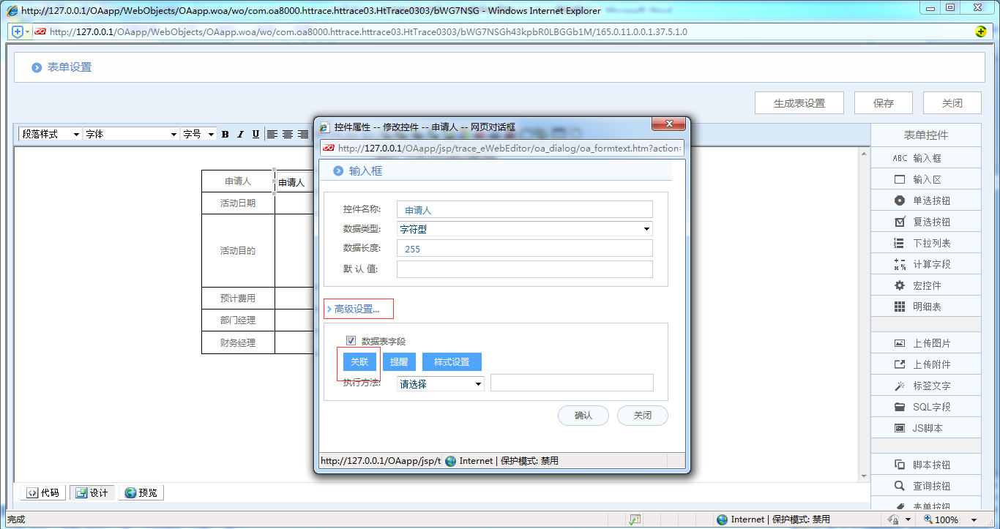Align text center in editor toolbar
Viewport: 1000px width, 529px height.
point(288,134)
